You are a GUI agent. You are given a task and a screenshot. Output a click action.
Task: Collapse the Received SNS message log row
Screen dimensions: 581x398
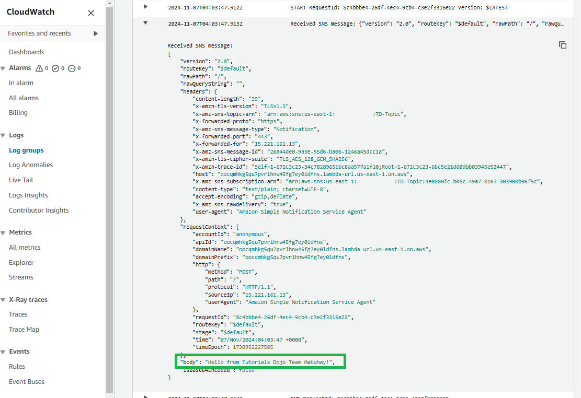pos(145,23)
